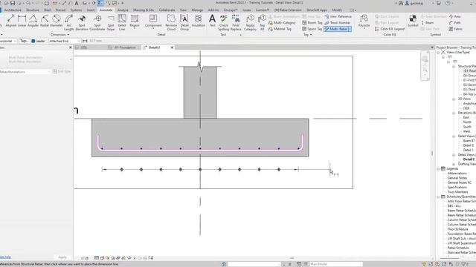Collapse the Legends tree node
The width and height of the screenshot is (476, 267).
[438, 168]
